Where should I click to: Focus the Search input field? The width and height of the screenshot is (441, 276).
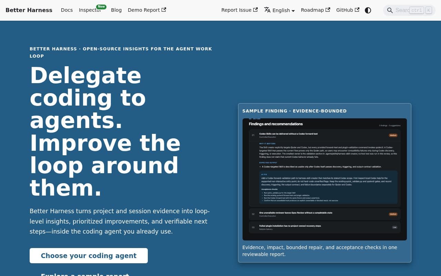[409, 10]
